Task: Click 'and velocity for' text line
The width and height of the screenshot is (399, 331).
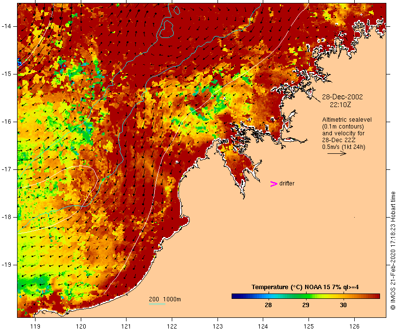Action: click(x=343, y=133)
